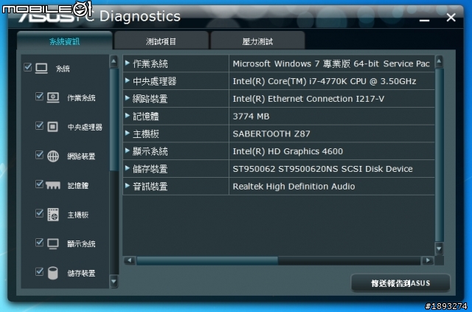472x312 pixels.
Task: Click the 記憶體 label in the table
Action: [146, 117]
